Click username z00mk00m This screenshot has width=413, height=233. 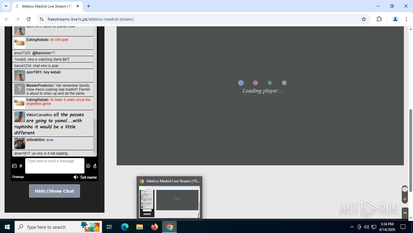36,140
